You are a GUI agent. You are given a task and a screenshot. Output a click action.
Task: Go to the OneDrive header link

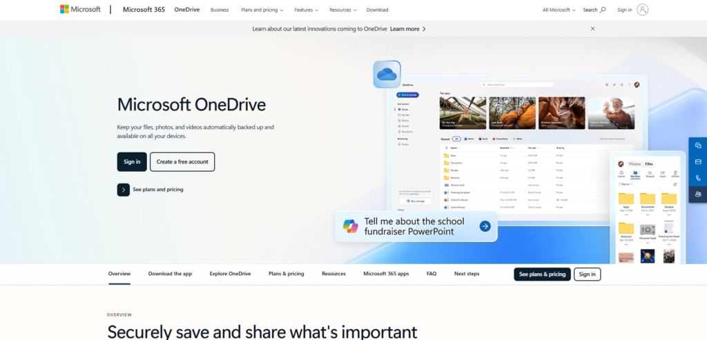point(186,10)
